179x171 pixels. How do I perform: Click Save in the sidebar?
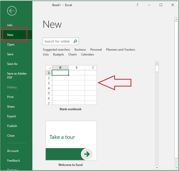[x=10, y=54]
